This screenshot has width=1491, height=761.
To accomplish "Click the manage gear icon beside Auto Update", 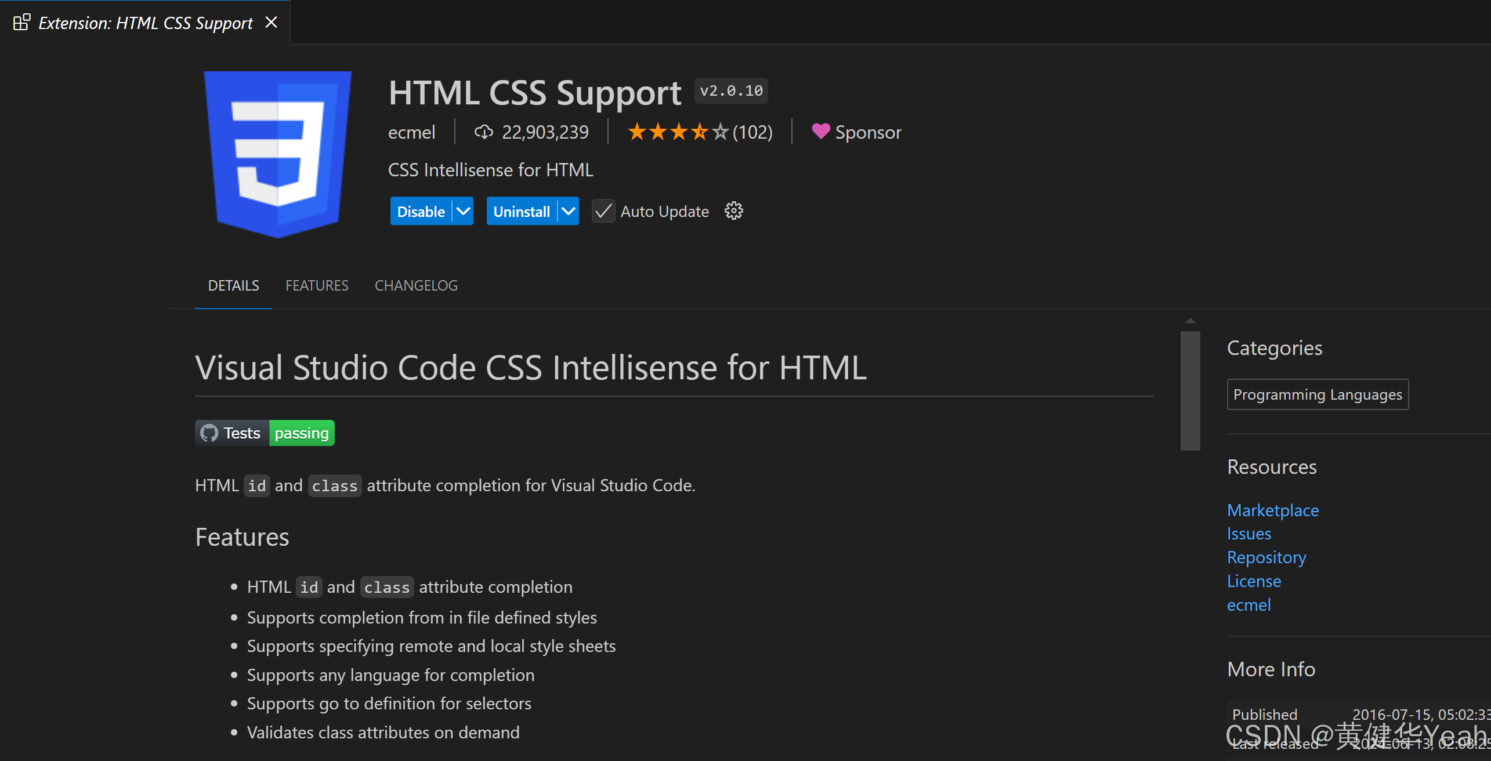I will [733, 211].
